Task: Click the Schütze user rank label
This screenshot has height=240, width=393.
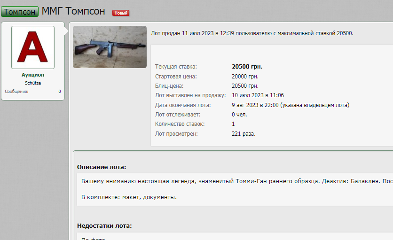Action: click(33, 83)
